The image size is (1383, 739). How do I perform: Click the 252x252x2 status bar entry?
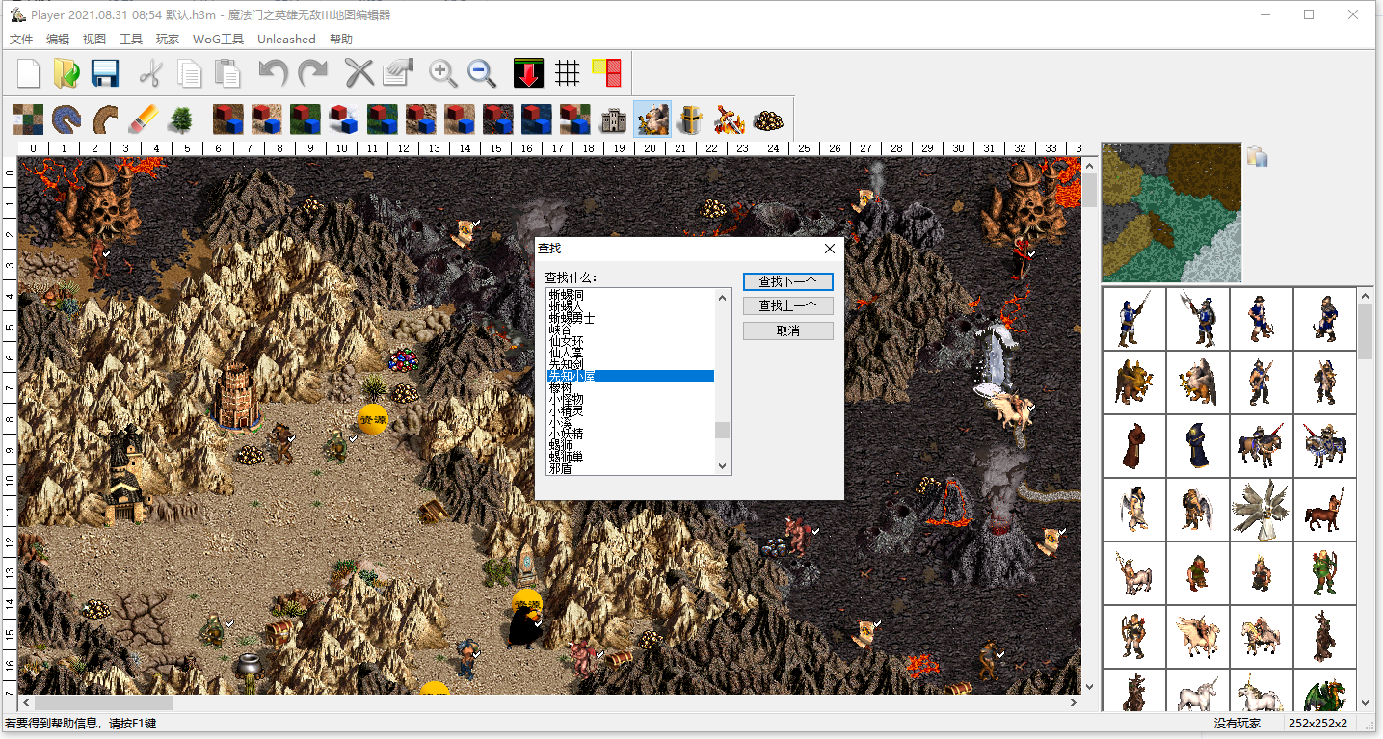tap(1317, 723)
